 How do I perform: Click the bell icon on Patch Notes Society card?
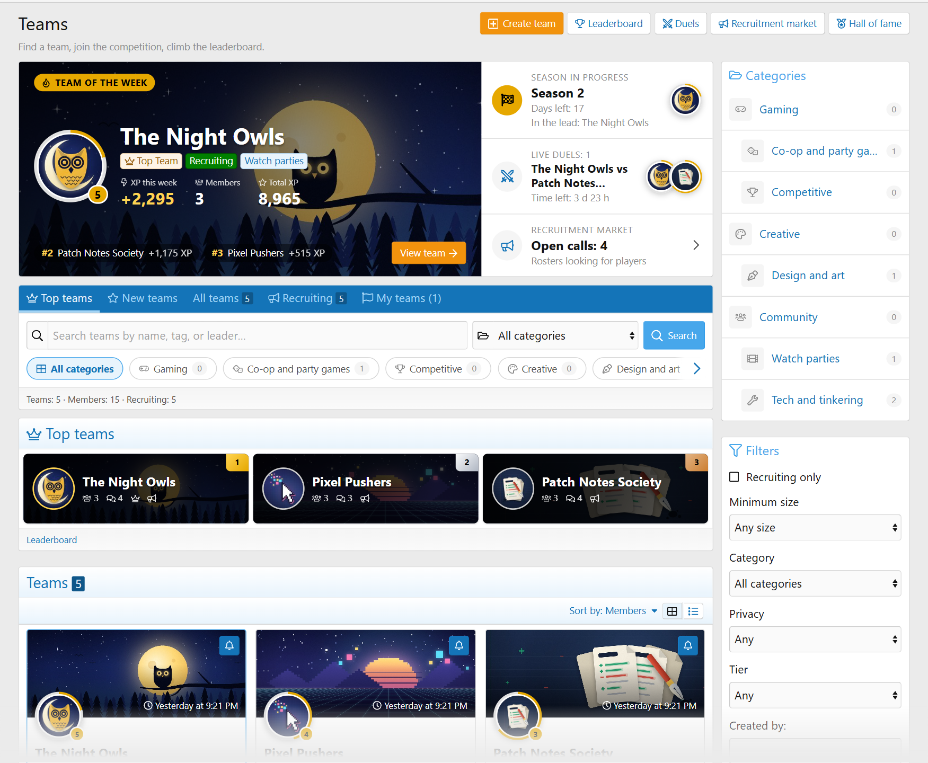pos(688,645)
